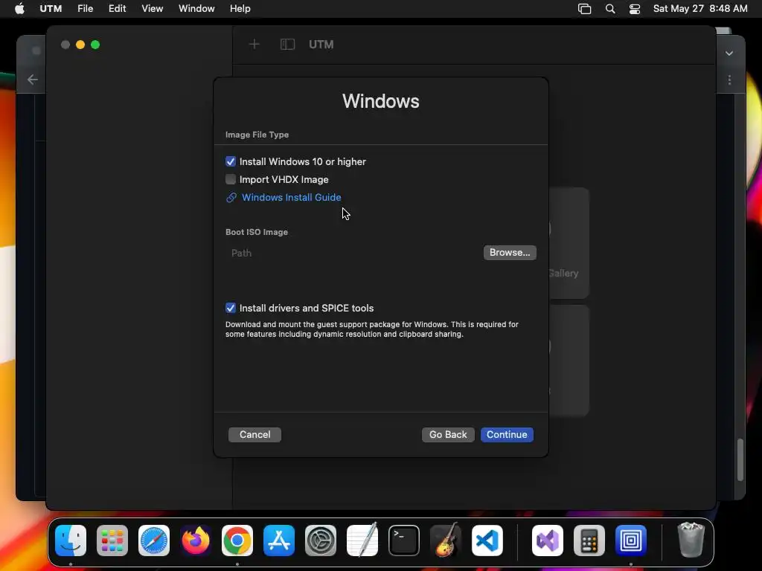This screenshot has height=571, width=762.
Task: Add new virtual machine with plus icon
Action: click(x=254, y=45)
